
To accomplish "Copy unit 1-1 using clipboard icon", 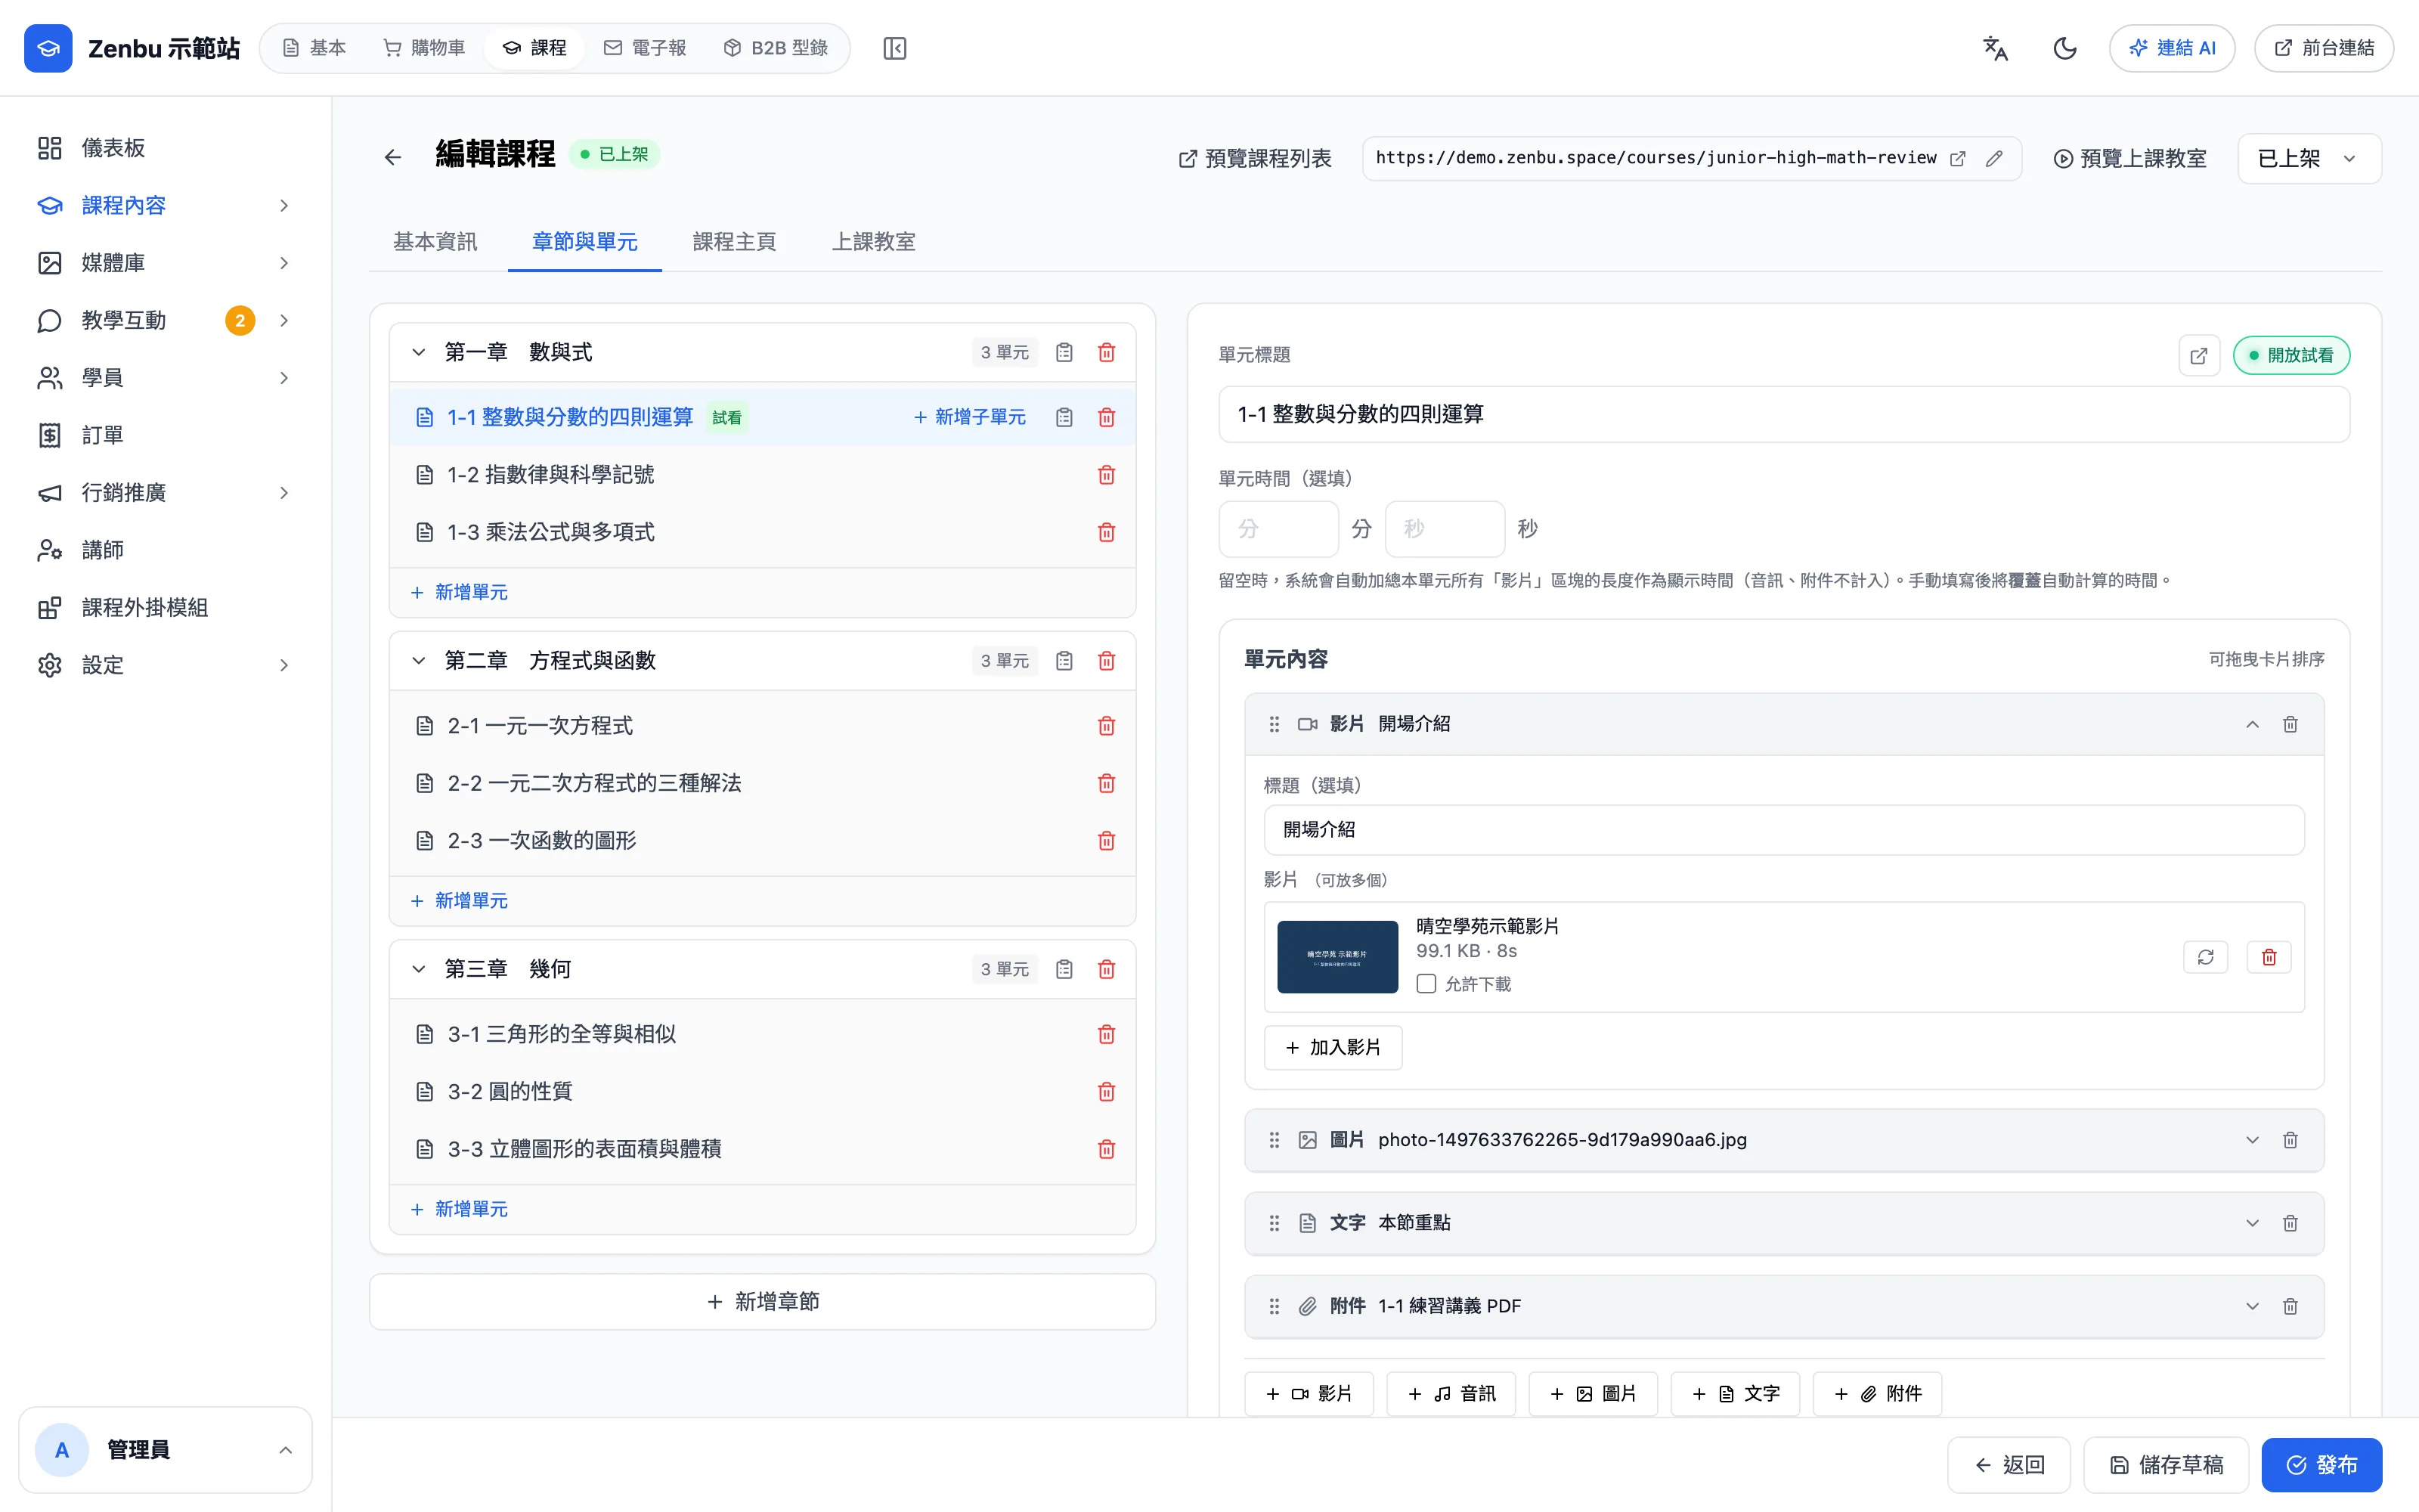I will pos(1064,417).
